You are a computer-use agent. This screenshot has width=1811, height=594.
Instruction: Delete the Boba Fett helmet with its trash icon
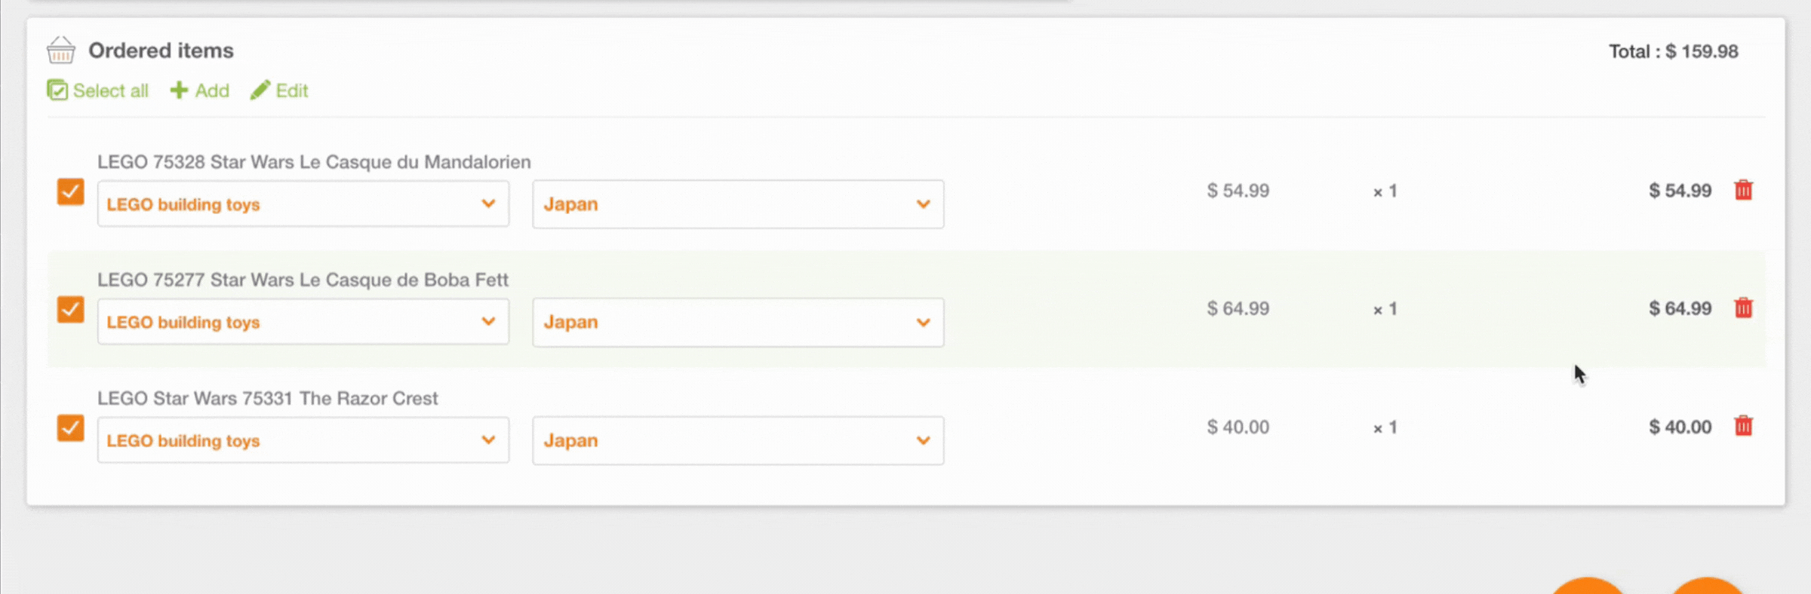click(1744, 308)
